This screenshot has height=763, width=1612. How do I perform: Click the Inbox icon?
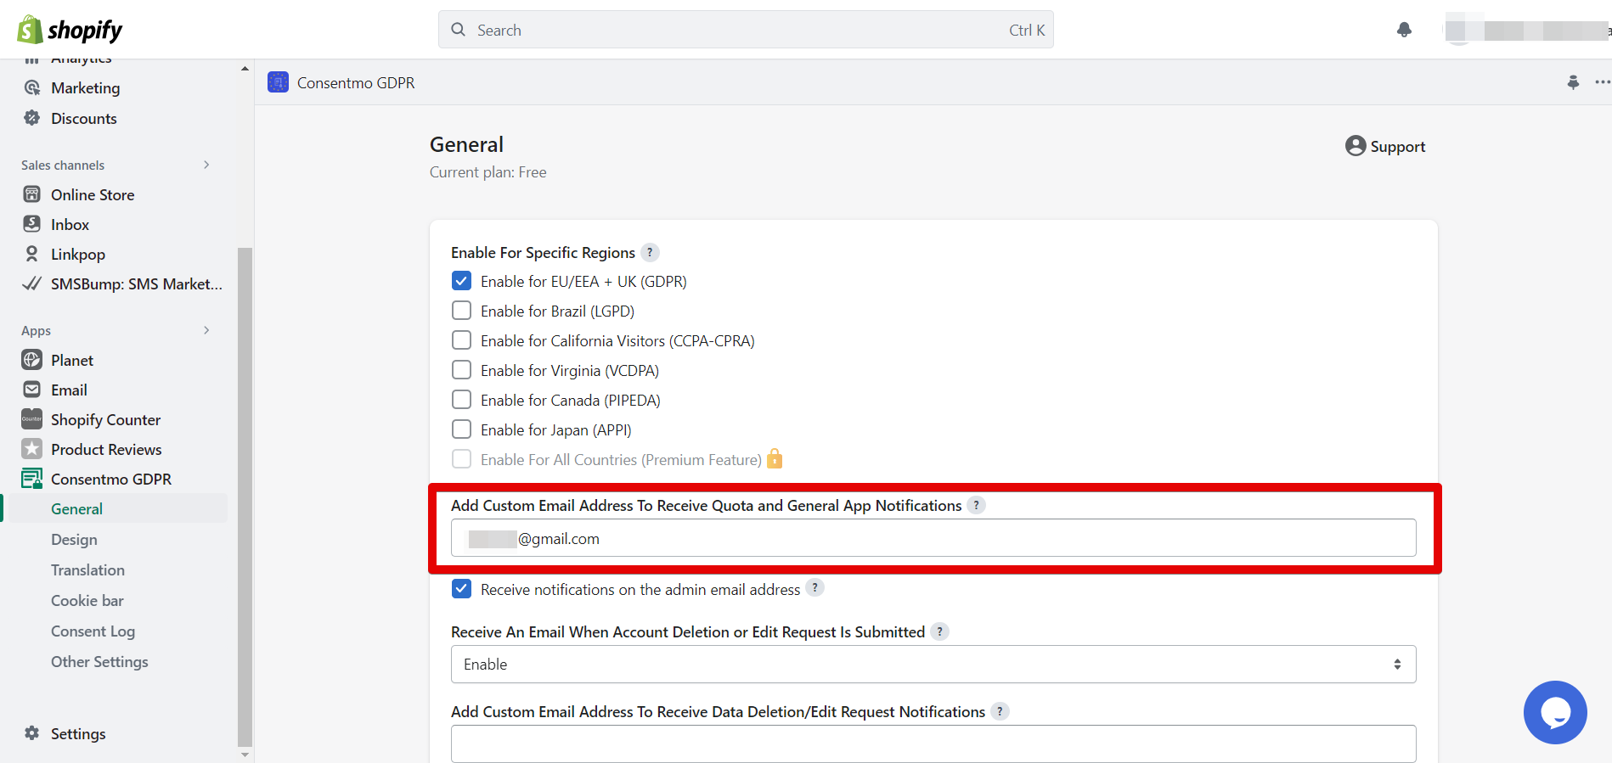[x=32, y=225]
